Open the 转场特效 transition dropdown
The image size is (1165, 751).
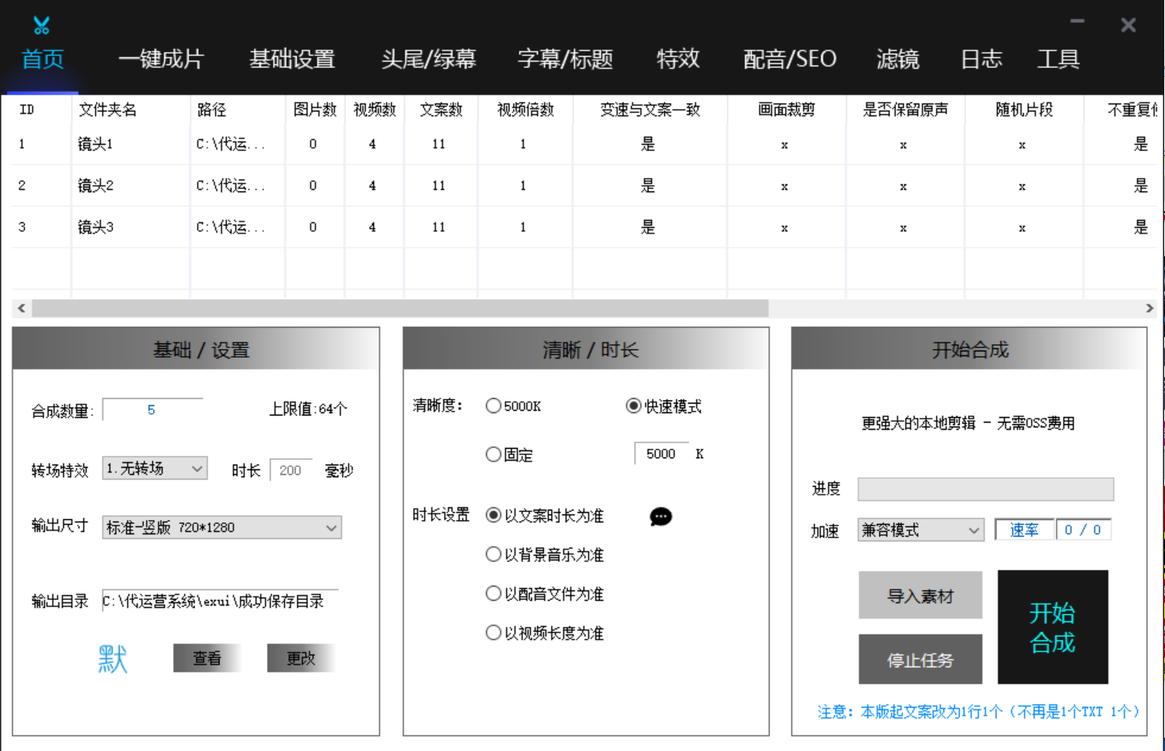pyautogui.click(x=154, y=468)
